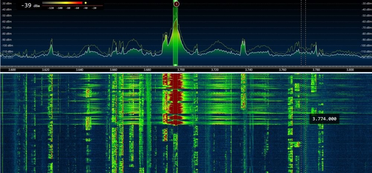The width and height of the screenshot is (372, 173).
Task: Jump to 3.640 on the frequency scale
Action: tap(80, 69)
